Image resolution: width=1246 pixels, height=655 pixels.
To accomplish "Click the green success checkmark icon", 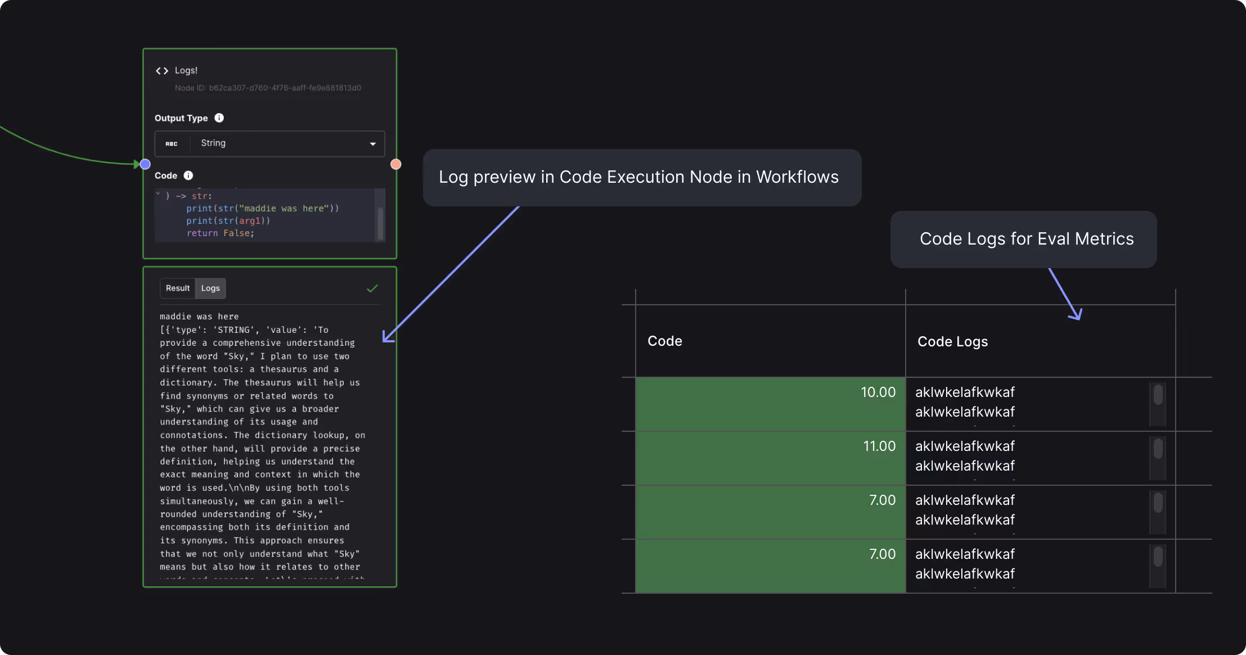I will pyautogui.click(x=372, y=288).
